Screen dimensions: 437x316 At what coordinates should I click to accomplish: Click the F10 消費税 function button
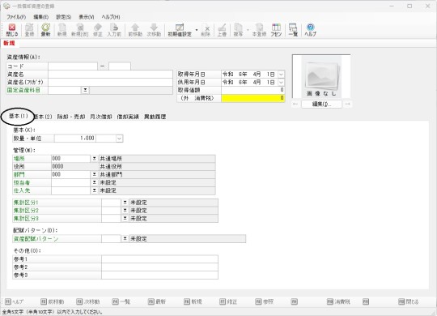pyautogui.click(x=338, y=301)
